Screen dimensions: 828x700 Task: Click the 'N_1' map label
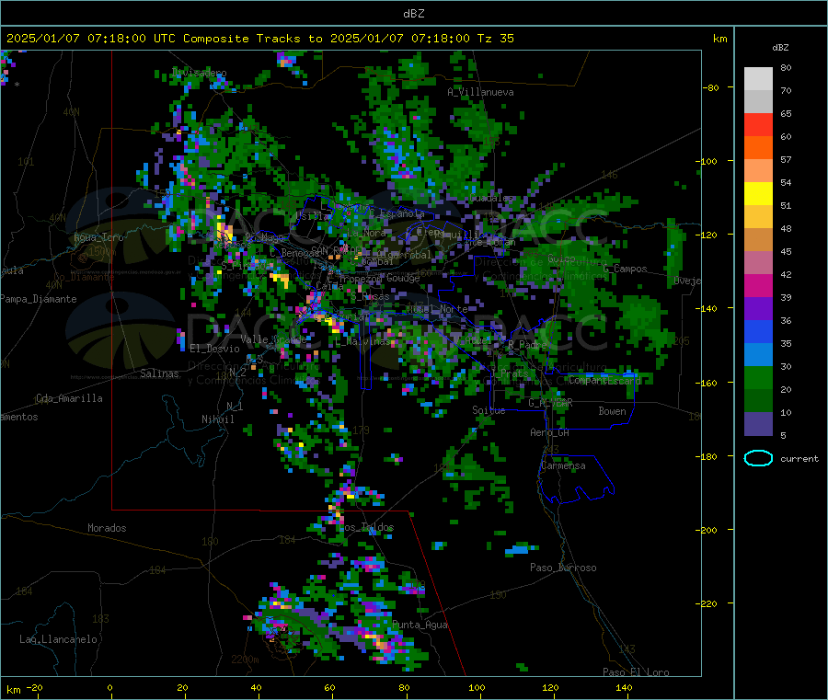pyautogui.click(x=235, y=406)
